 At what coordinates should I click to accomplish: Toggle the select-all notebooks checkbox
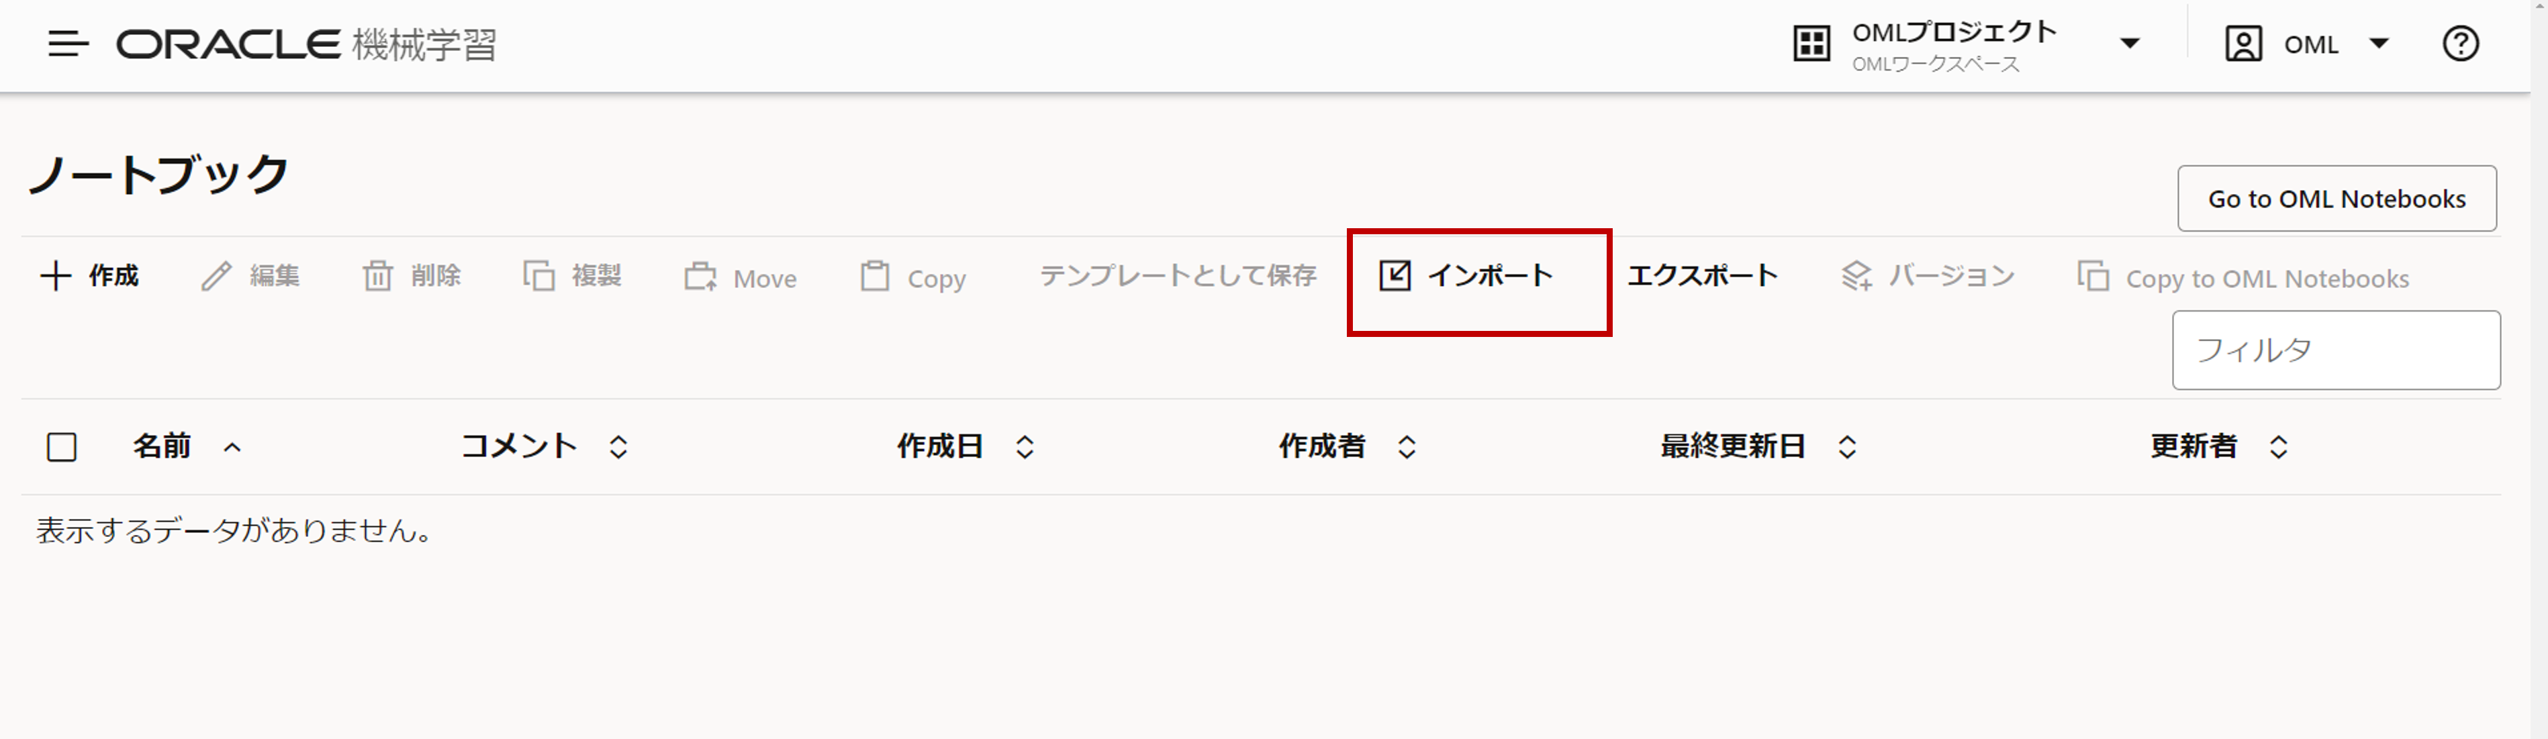point(61,447)
